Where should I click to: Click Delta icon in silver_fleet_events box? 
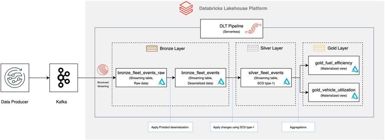coord(287,82)
